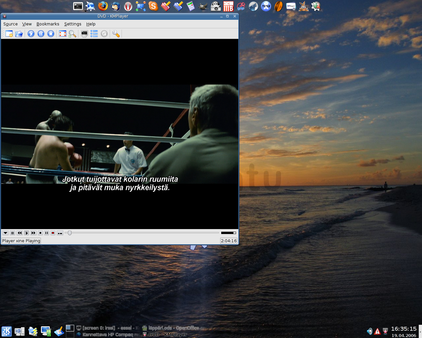Click the broadcast dashes button in control bar

click(x=60, y=233)
